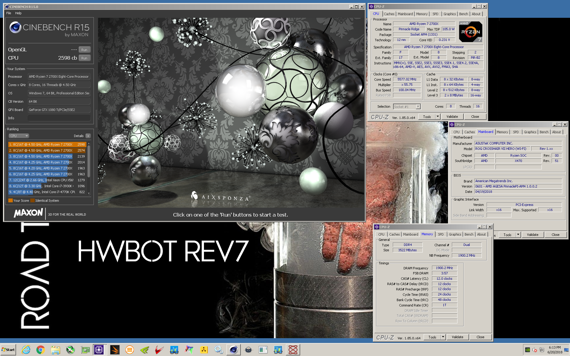The image size is (570, 356).
Task: Open the graphics card (GPU-Z) taskbar icon
Action: (85, 350)
